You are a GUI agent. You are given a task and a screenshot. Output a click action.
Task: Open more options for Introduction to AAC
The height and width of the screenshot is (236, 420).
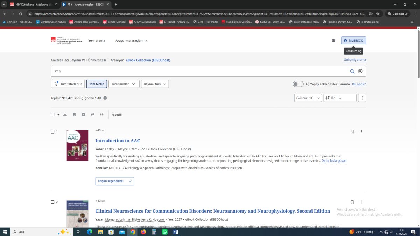coord(362,132)
